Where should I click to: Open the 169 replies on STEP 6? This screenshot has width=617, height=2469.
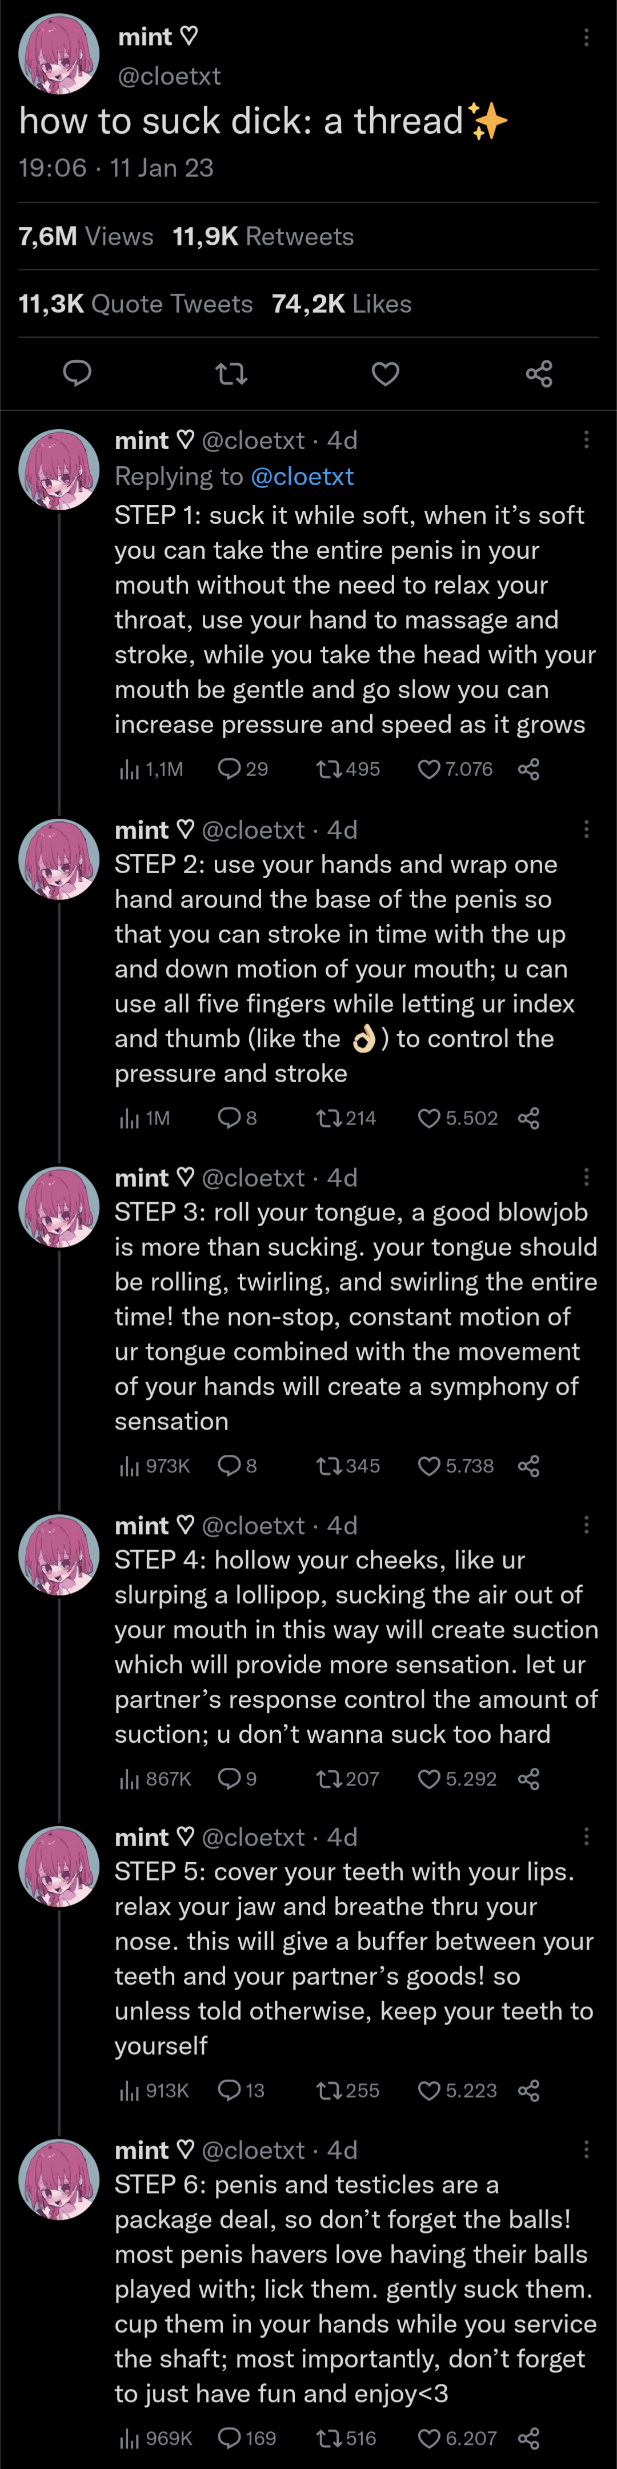coord(230,2438)
